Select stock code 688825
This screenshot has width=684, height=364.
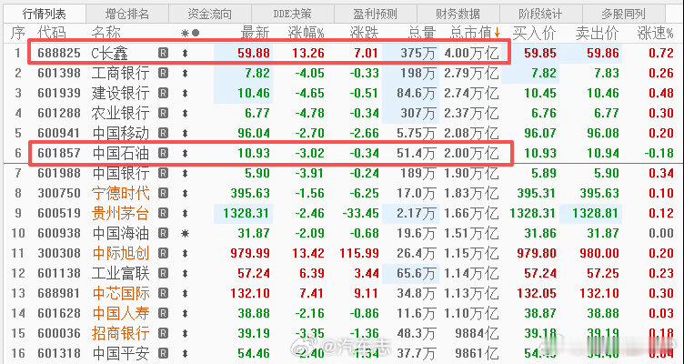(x=59, y=54)
